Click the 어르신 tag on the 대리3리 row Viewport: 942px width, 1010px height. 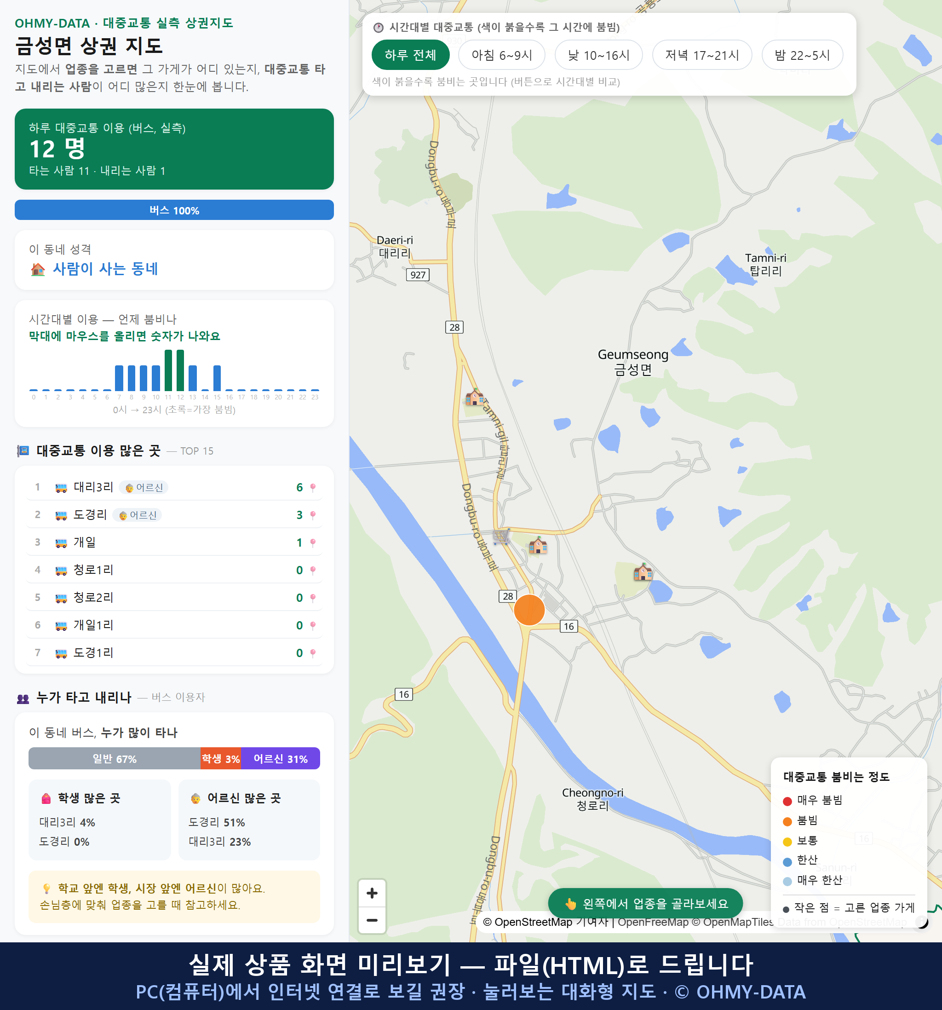click(144, 488)
